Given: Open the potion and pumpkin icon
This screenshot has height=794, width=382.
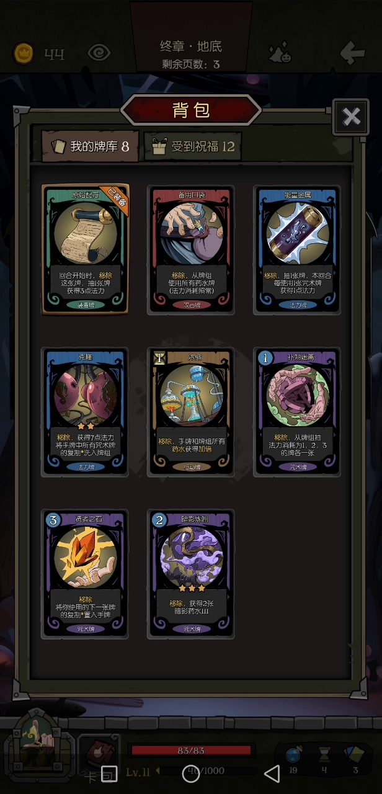Looking at the screenshot, I should [x=280, y=54].
